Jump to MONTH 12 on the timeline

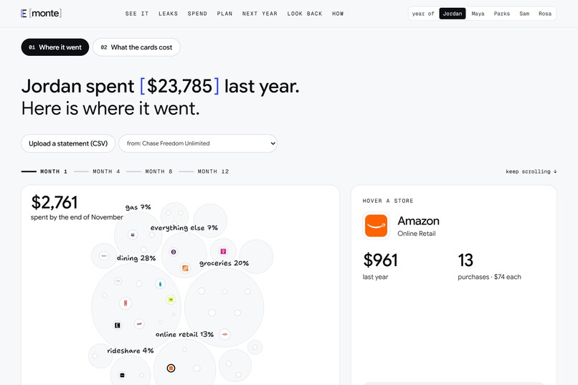tap(204, 171)
